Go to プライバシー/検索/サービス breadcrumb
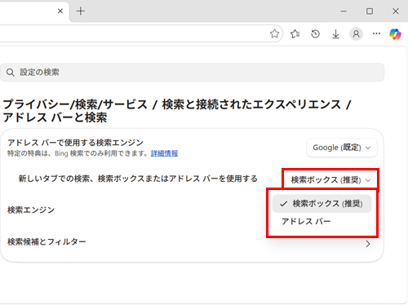This screenshot has width=408, height=305. tap(75, 104)
